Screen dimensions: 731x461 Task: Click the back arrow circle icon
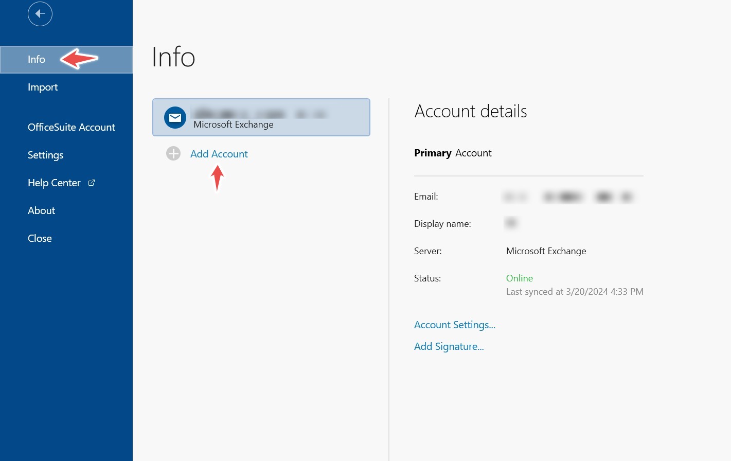pyautogui.click(x=40, y=14)
